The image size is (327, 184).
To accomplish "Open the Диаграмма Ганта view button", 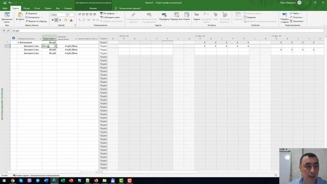I will [x=7, y=18].
